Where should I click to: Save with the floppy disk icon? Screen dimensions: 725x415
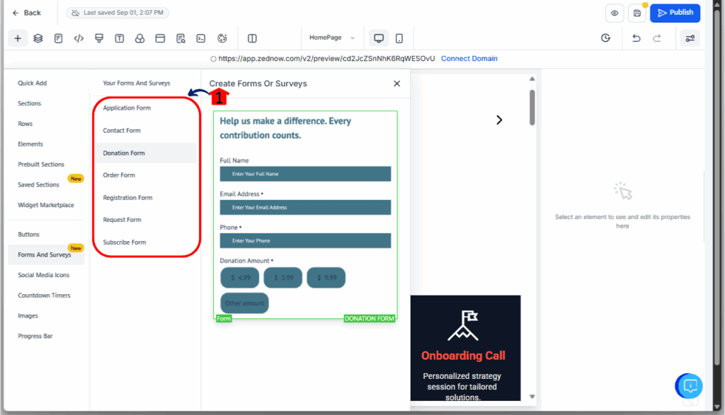coord(637,13)
